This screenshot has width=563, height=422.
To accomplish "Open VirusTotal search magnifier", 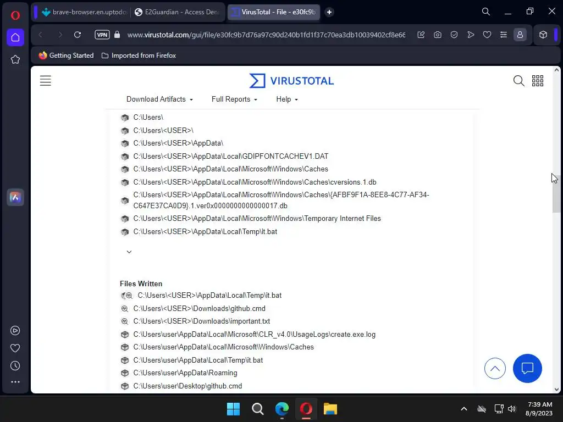I will tap(519, 81).
